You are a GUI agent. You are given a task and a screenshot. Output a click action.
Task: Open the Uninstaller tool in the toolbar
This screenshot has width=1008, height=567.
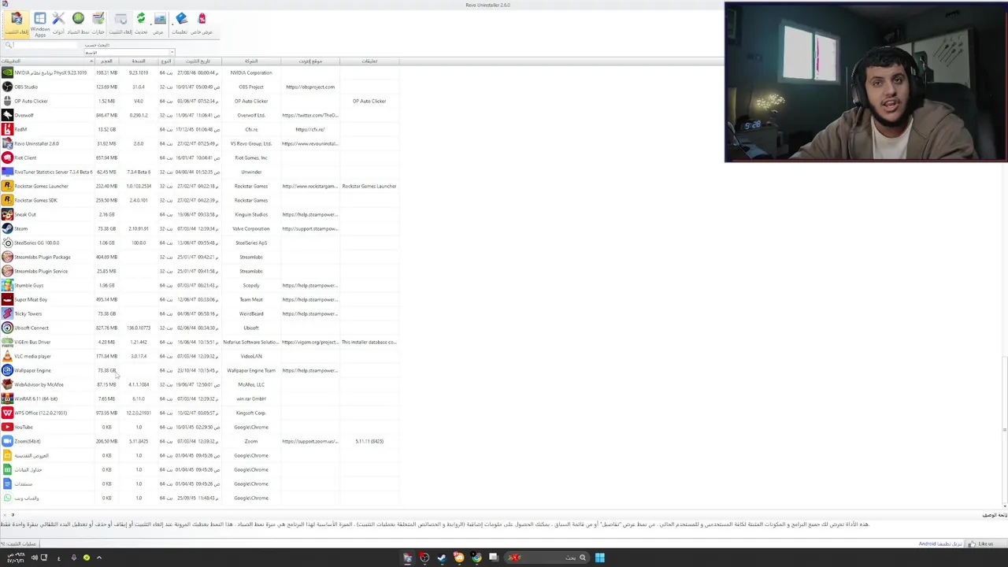tap(17, 23)
